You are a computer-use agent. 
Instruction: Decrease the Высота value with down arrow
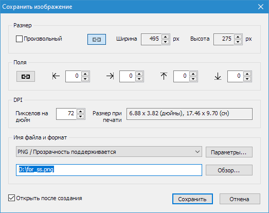tap(238, 42)
